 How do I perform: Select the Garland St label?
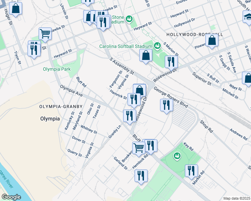tap(120, 163)
